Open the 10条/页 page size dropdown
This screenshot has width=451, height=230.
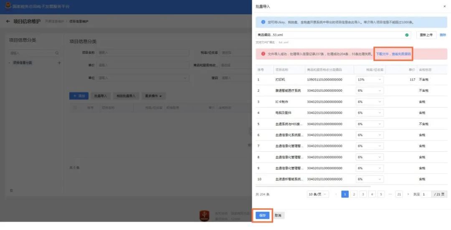(317, 195)
